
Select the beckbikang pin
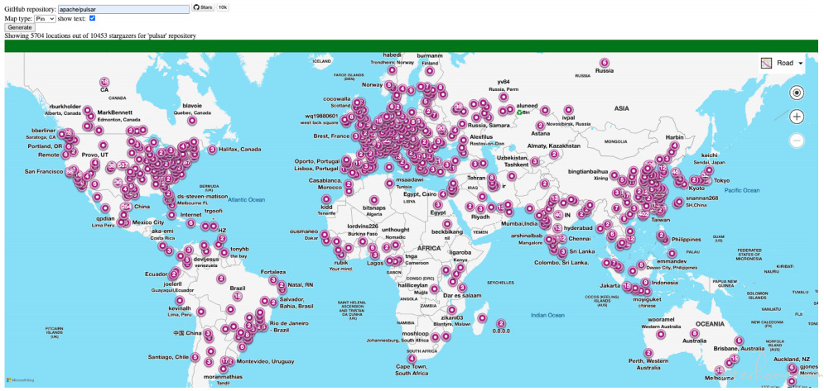pyautogui.click(x=446, y=224)
